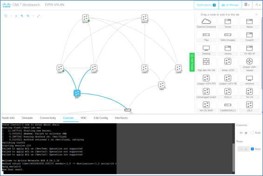This screenshot has width=263, height=176.
Task: Open the hamburger menu dropdown
Action: click(247, 5)
